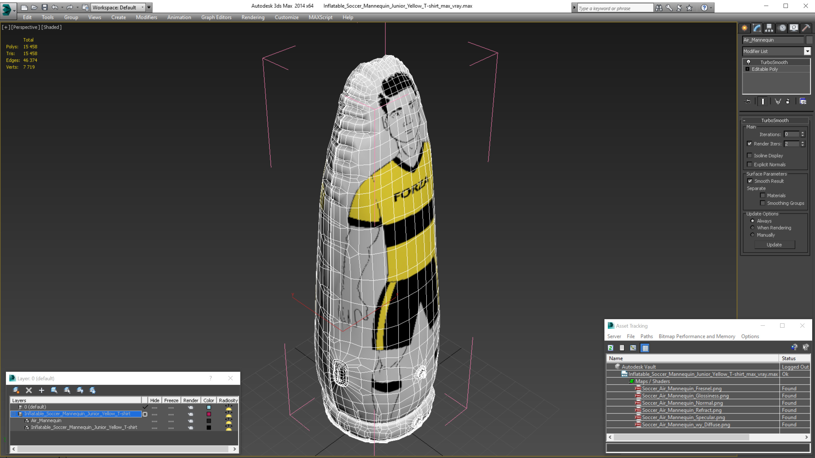Open Paths menu in Asset Tracking

[646, 336]
